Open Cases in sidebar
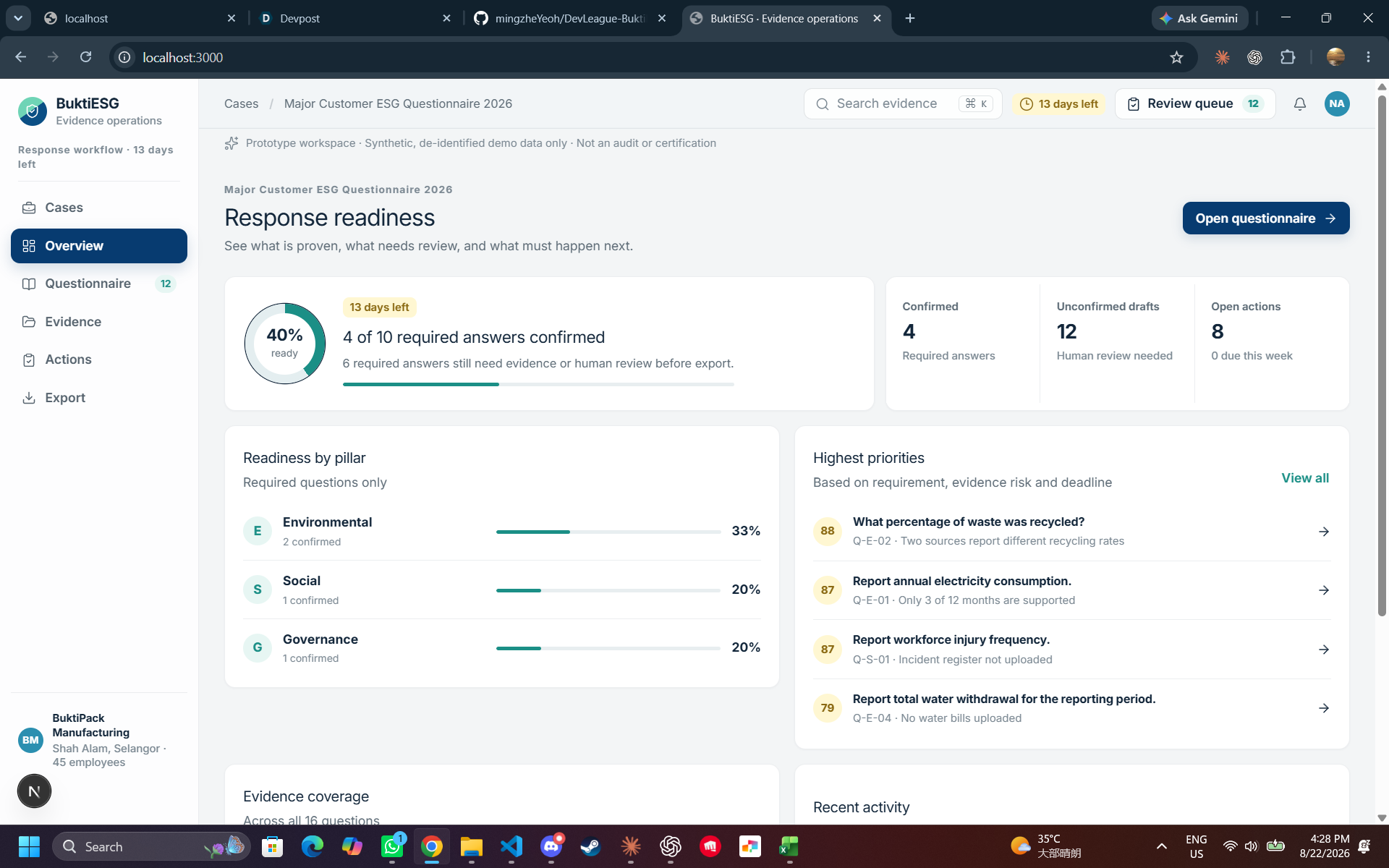This screenshot has height=868, width=1389. coord(99,208)
